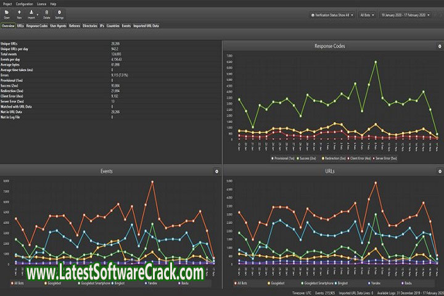The image size is (444, 296).
Task: Click the Import log file icon
Action: point(31,13)
